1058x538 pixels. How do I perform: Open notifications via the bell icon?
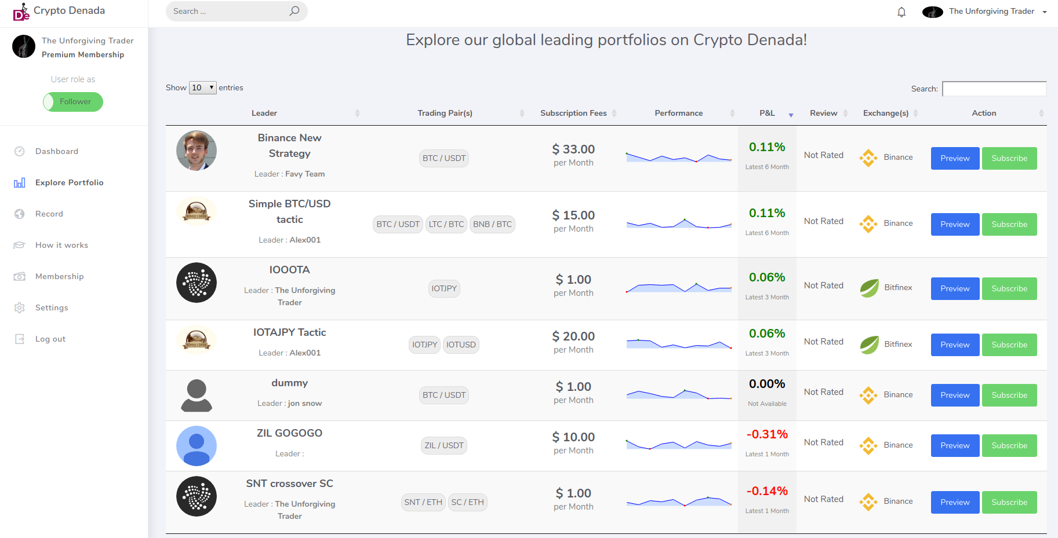(901, 12)
